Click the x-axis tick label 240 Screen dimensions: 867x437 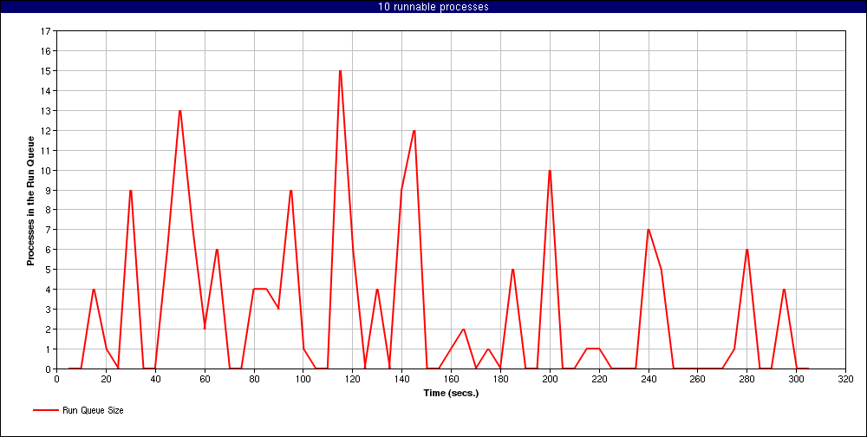click(x=648, y=380)
